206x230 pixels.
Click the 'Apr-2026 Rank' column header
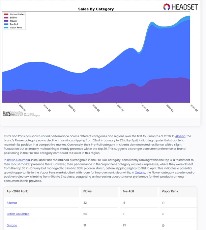[x=17, y=191]
